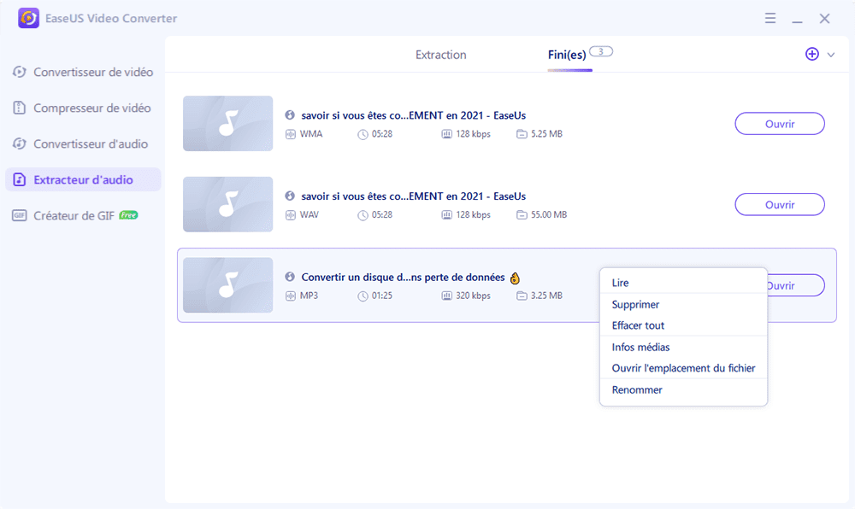The height and width of the screenshot is (509, 855).
Task: Click Ouvrir for the WMA file
Action: [x=779, y=124]
